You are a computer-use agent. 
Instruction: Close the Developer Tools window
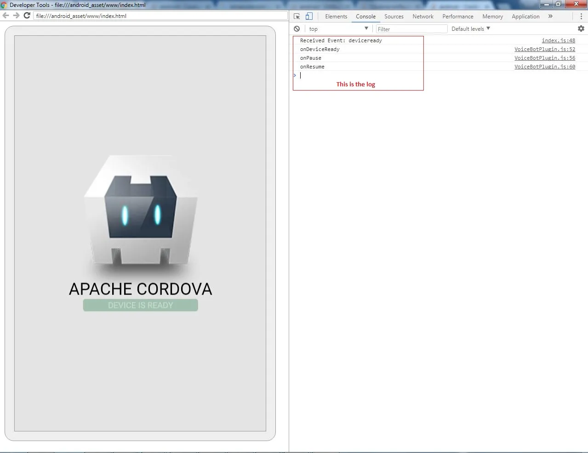point(576,4)
